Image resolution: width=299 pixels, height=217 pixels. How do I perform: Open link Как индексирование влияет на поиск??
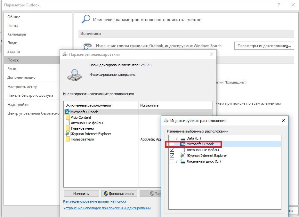point(95,201)
